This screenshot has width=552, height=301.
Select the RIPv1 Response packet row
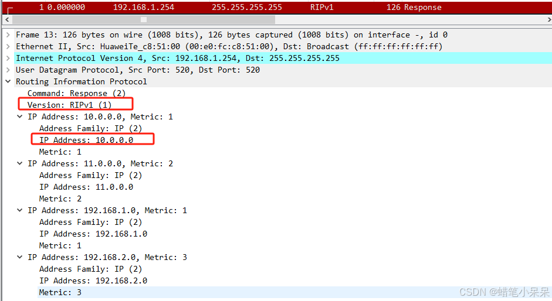[x=277, y=8]
